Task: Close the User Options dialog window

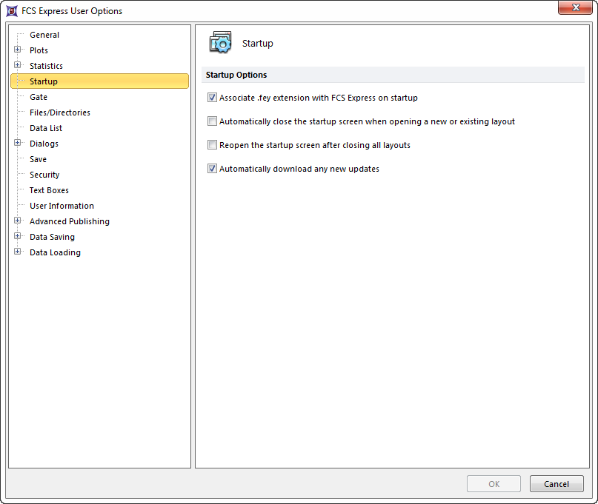Action: [x=575, y=7]
